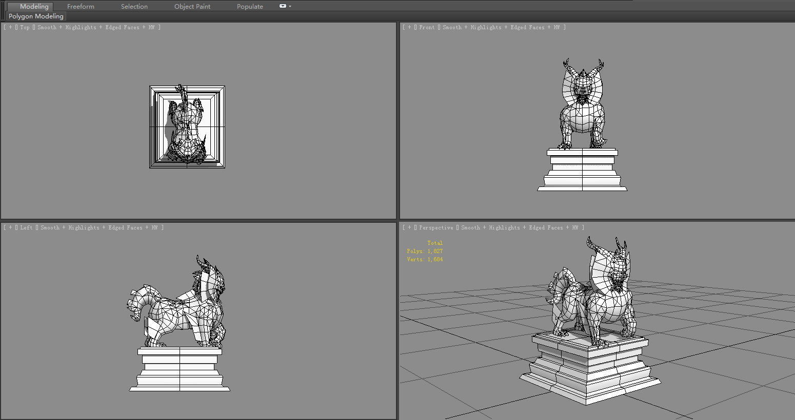Image resolution: width=795 pixels, height=420 pixels.
Task: Open the ribbon display options dropdown
Action: (285, 6)
